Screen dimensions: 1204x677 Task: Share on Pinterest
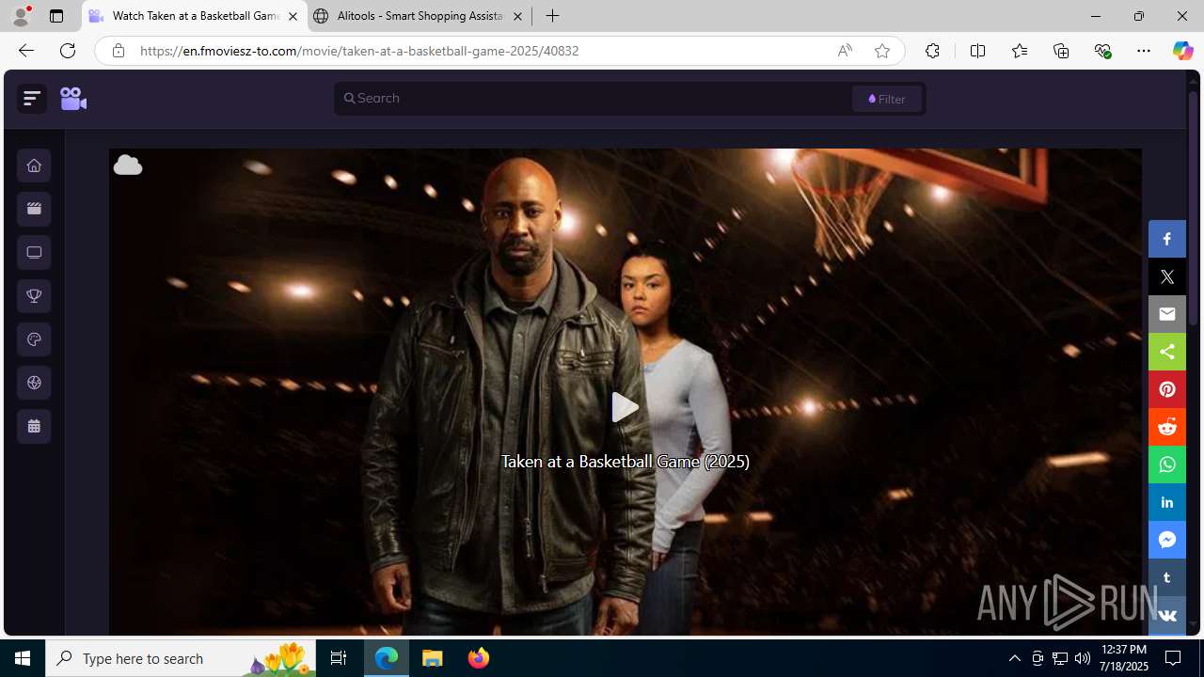click(x=1167, y=389)
